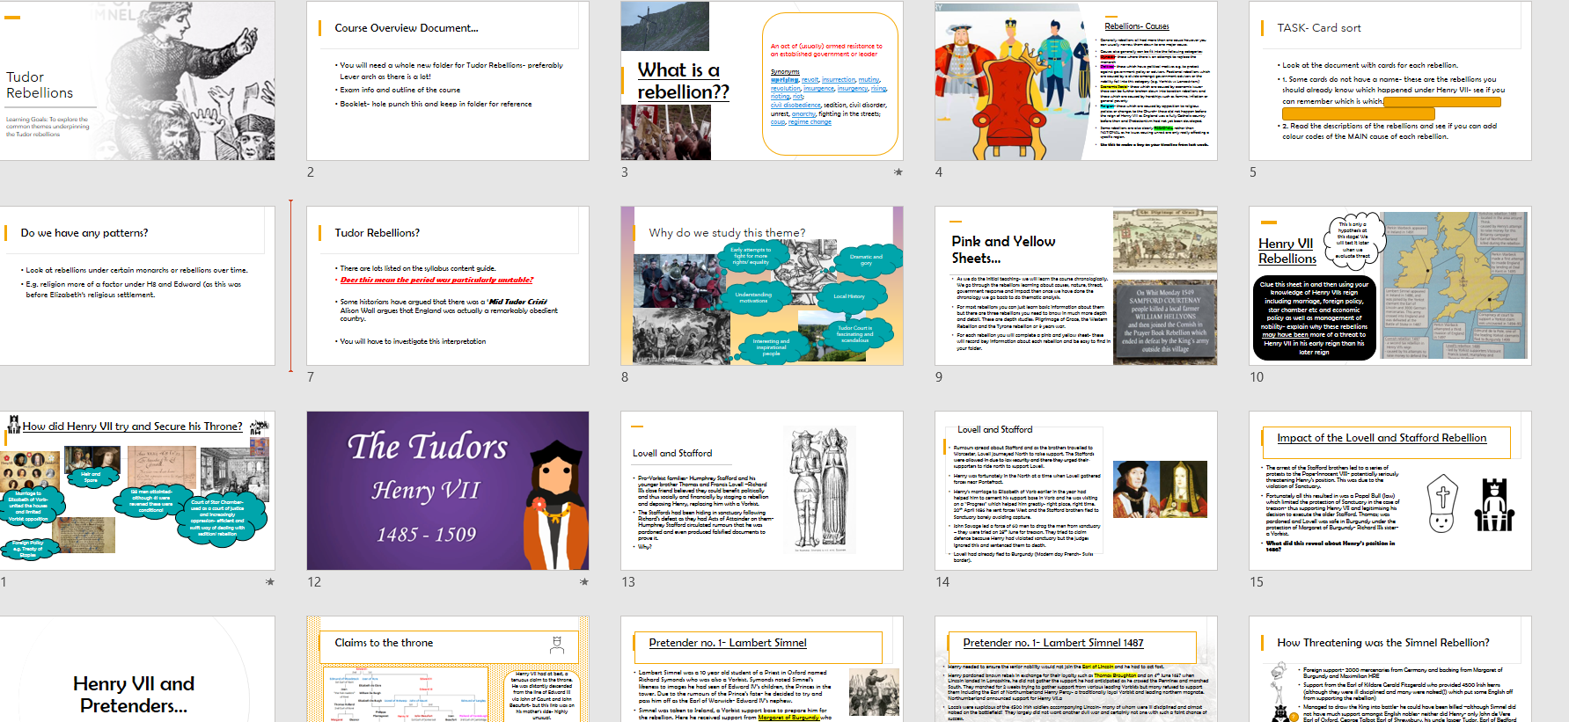Click the slide number 4 label
This screenshot has height=722, width=1569.
pos(939,172)
